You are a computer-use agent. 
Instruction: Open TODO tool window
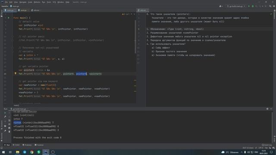click(16, 145)
